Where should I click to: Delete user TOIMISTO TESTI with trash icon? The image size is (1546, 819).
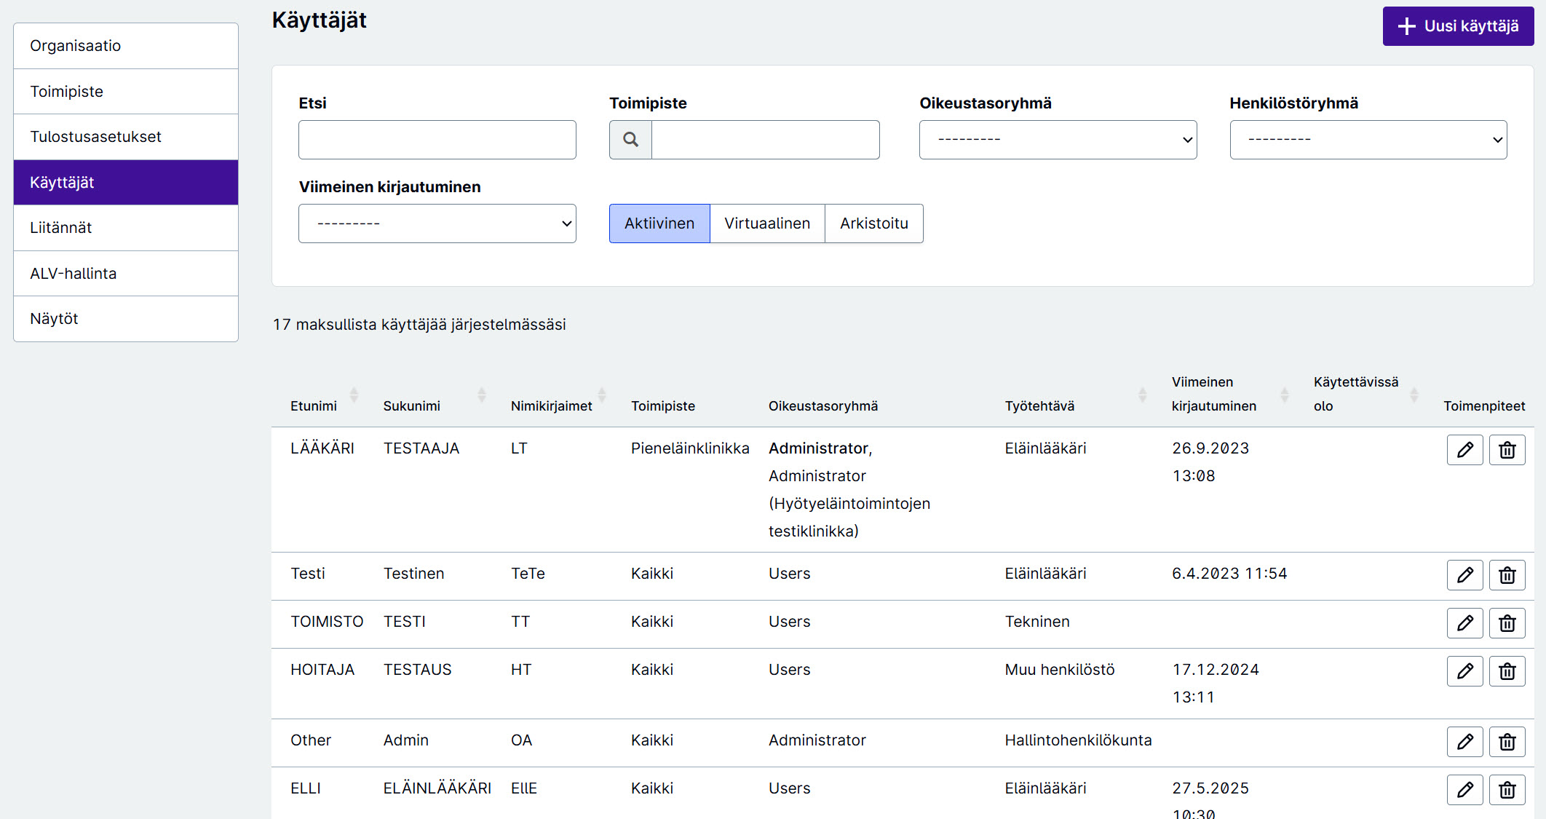coord(1507,623)
